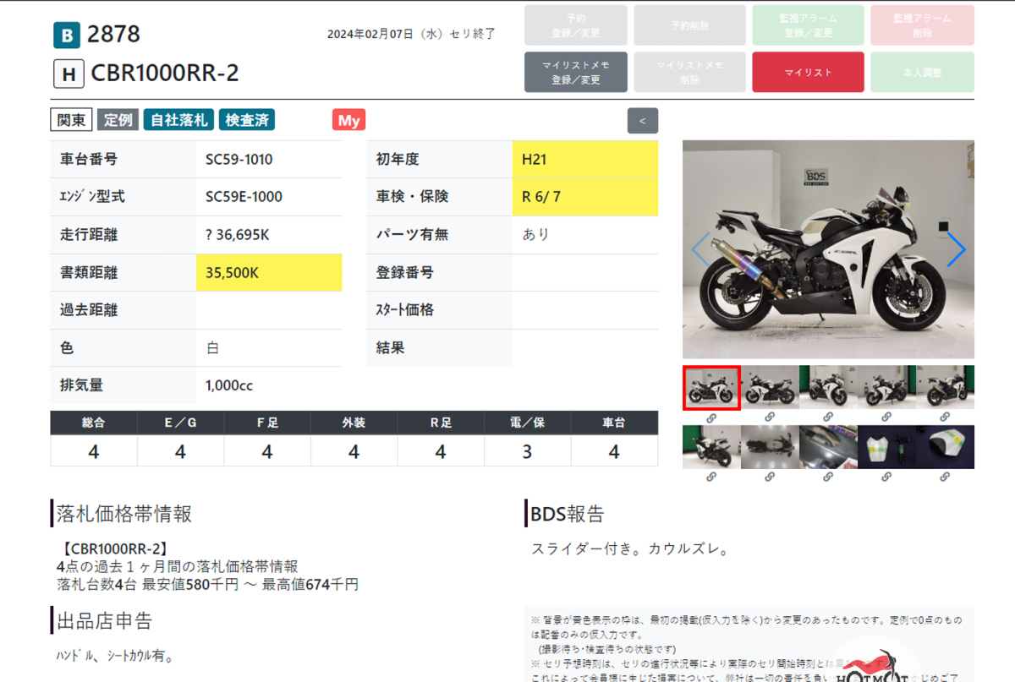Click the lot number 2878
The width and height of the screenshot is (1015, 682).
(x=114, y=35)
